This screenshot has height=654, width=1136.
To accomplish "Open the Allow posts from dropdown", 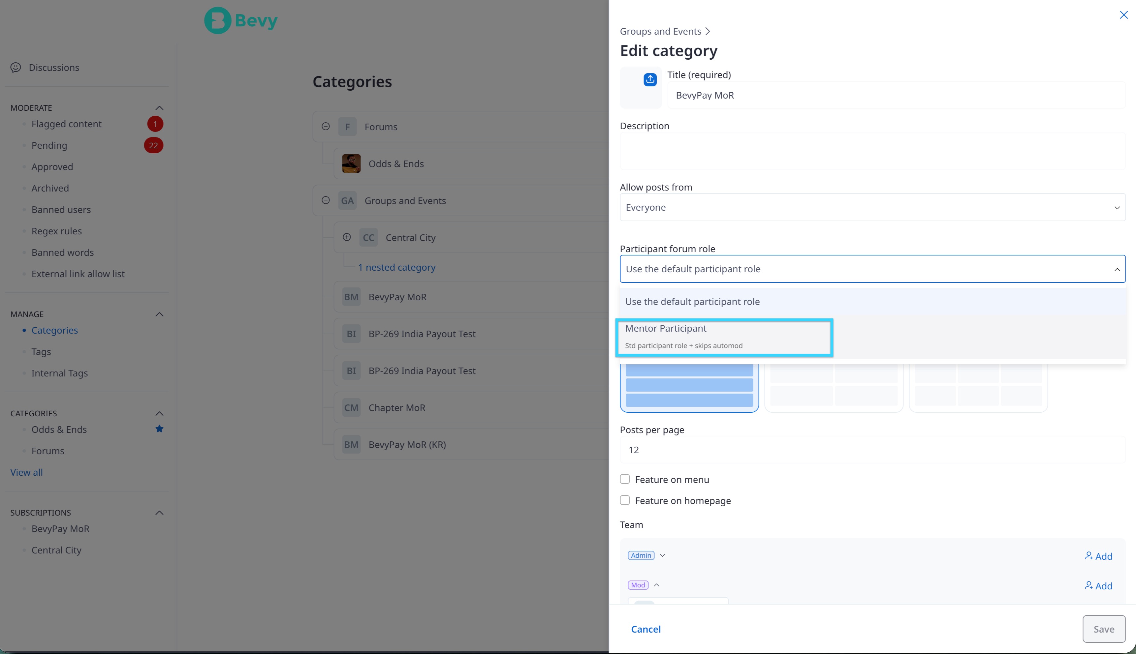I will pos(872,208).
